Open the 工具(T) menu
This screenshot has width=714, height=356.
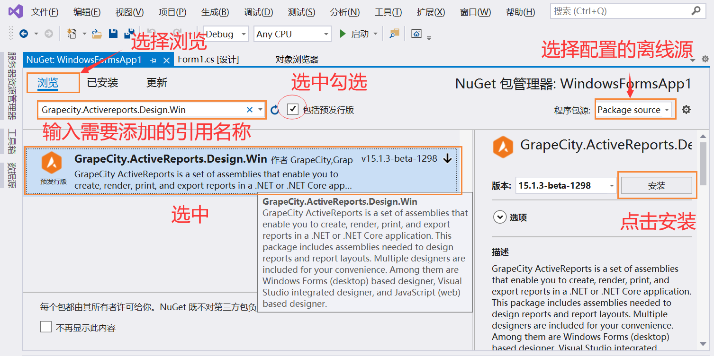coord(388,12)
